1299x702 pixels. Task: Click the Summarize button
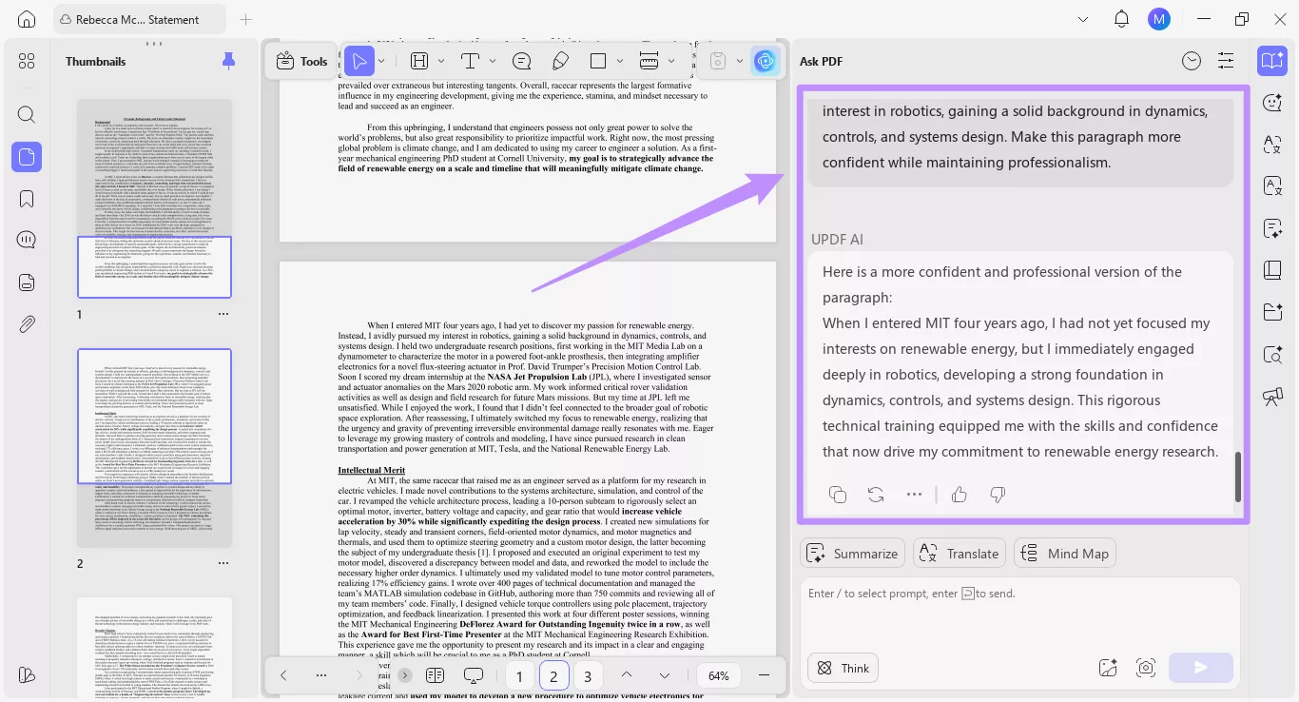pyautogui.click(x=852, y=553)
